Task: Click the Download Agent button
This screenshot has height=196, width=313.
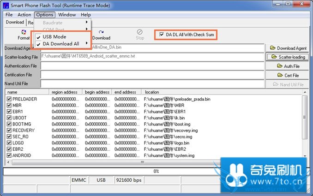Action: pos(287,48)
